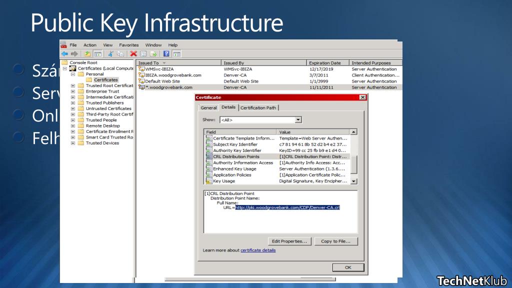512x288 pixels.
Task: Expand the Remote Desktop node
Action: tap(73, 125)
